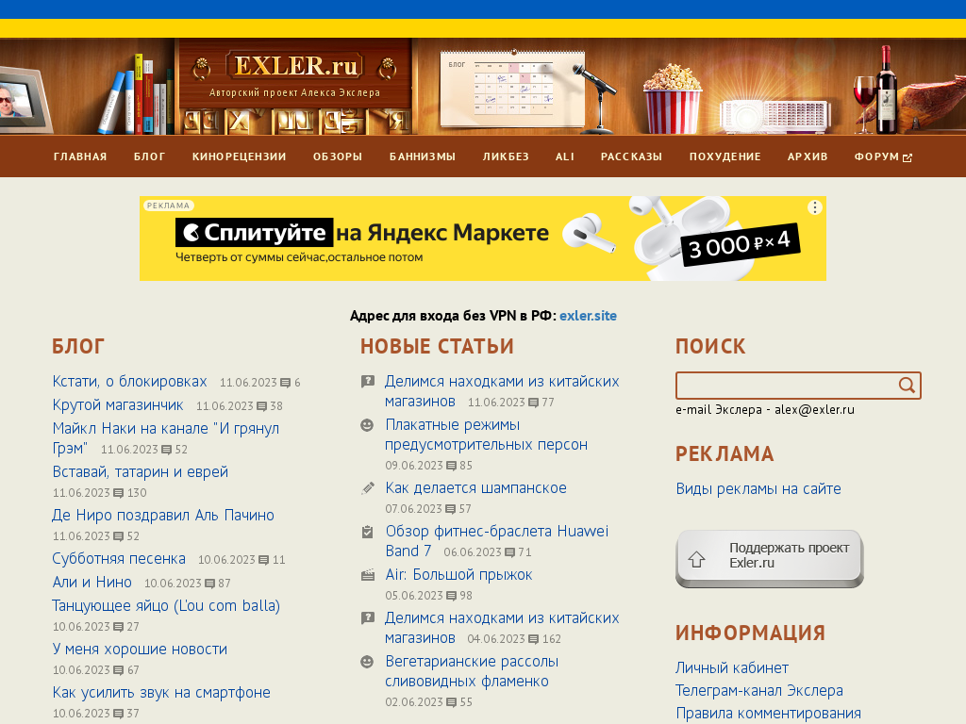Click the popcorn bucket image in header
Image resolution: width=966 pixels, height=724 pixels.
pyautogui.click(x=672, y=99)
